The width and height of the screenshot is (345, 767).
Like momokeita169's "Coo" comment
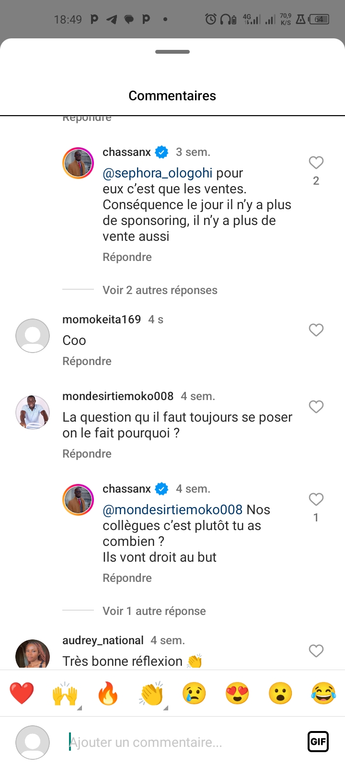coord(316,330)
